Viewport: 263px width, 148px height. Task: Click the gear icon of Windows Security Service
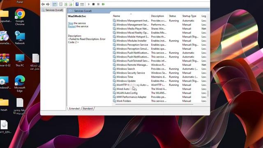[114, 73]
